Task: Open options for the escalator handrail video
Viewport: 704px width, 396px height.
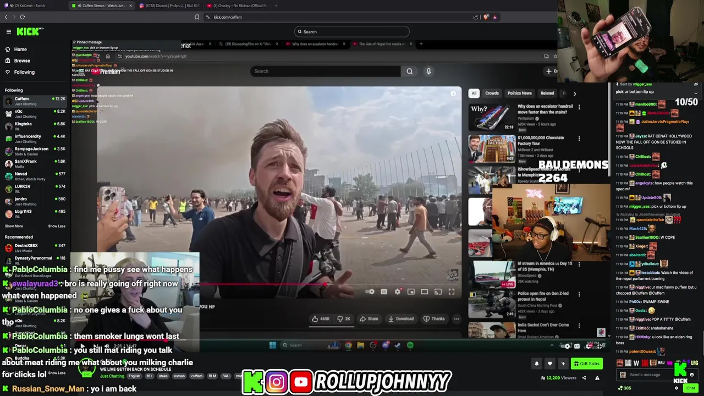Action: (x=579, y=107)
